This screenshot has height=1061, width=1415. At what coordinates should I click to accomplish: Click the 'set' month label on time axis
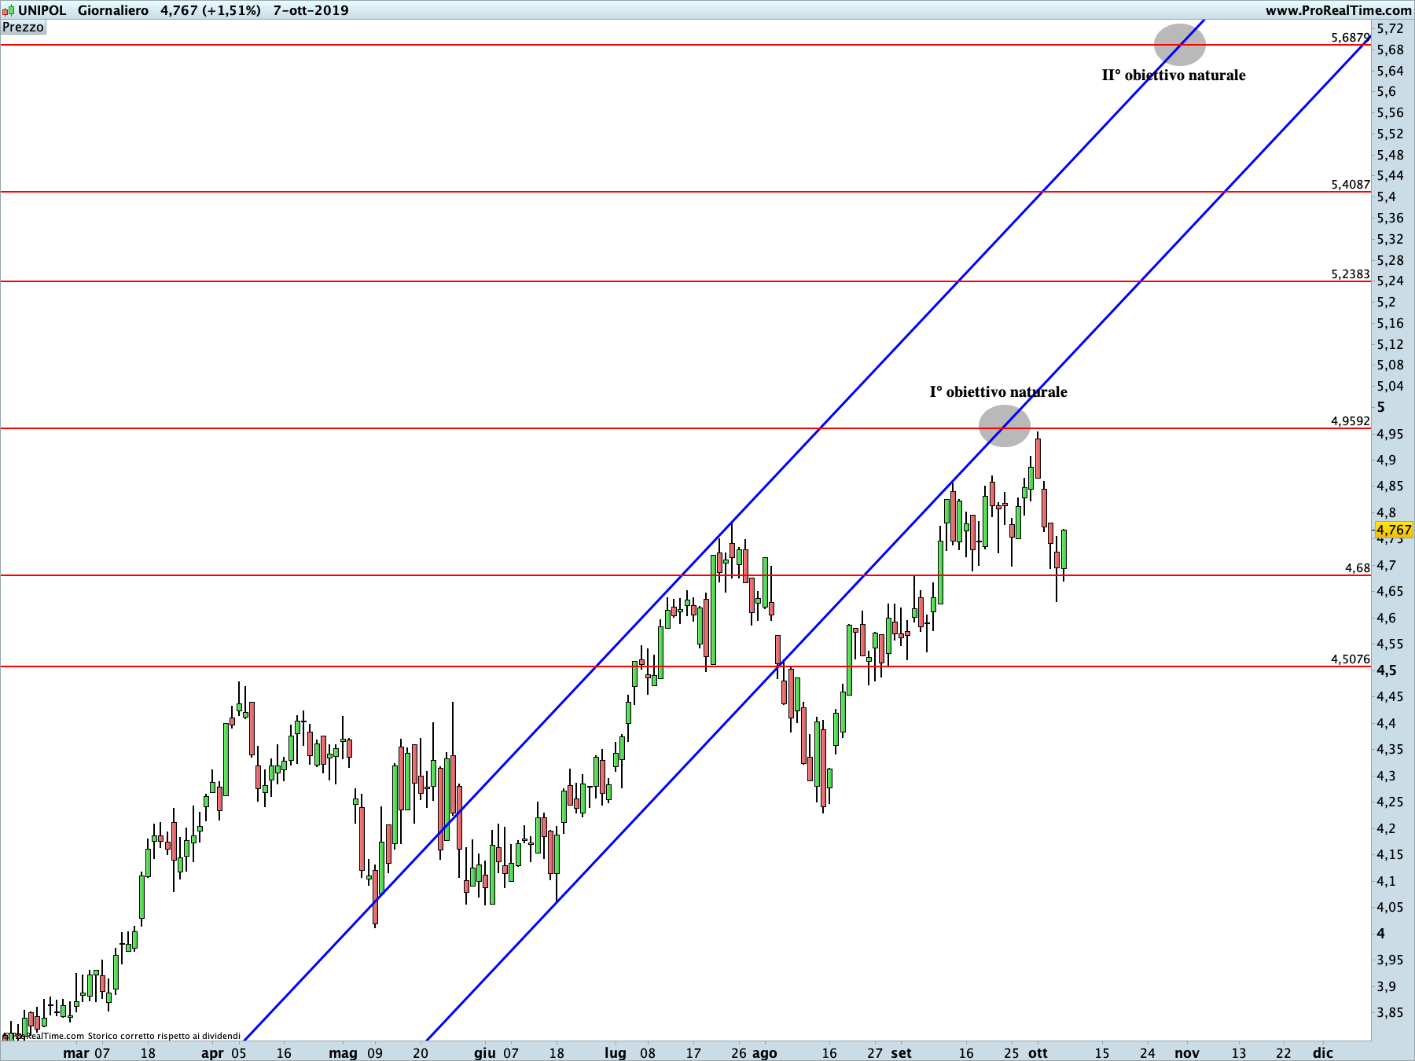tap(901, 1053)
